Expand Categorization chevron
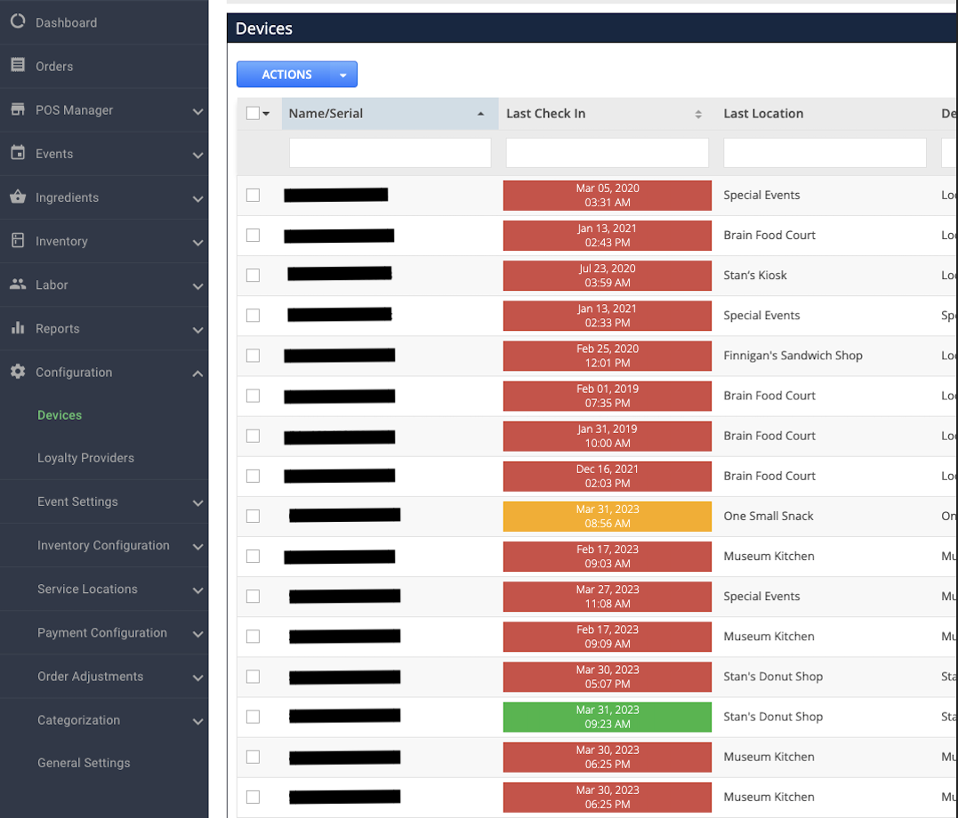The image size is (958, 818). (197, 721)
